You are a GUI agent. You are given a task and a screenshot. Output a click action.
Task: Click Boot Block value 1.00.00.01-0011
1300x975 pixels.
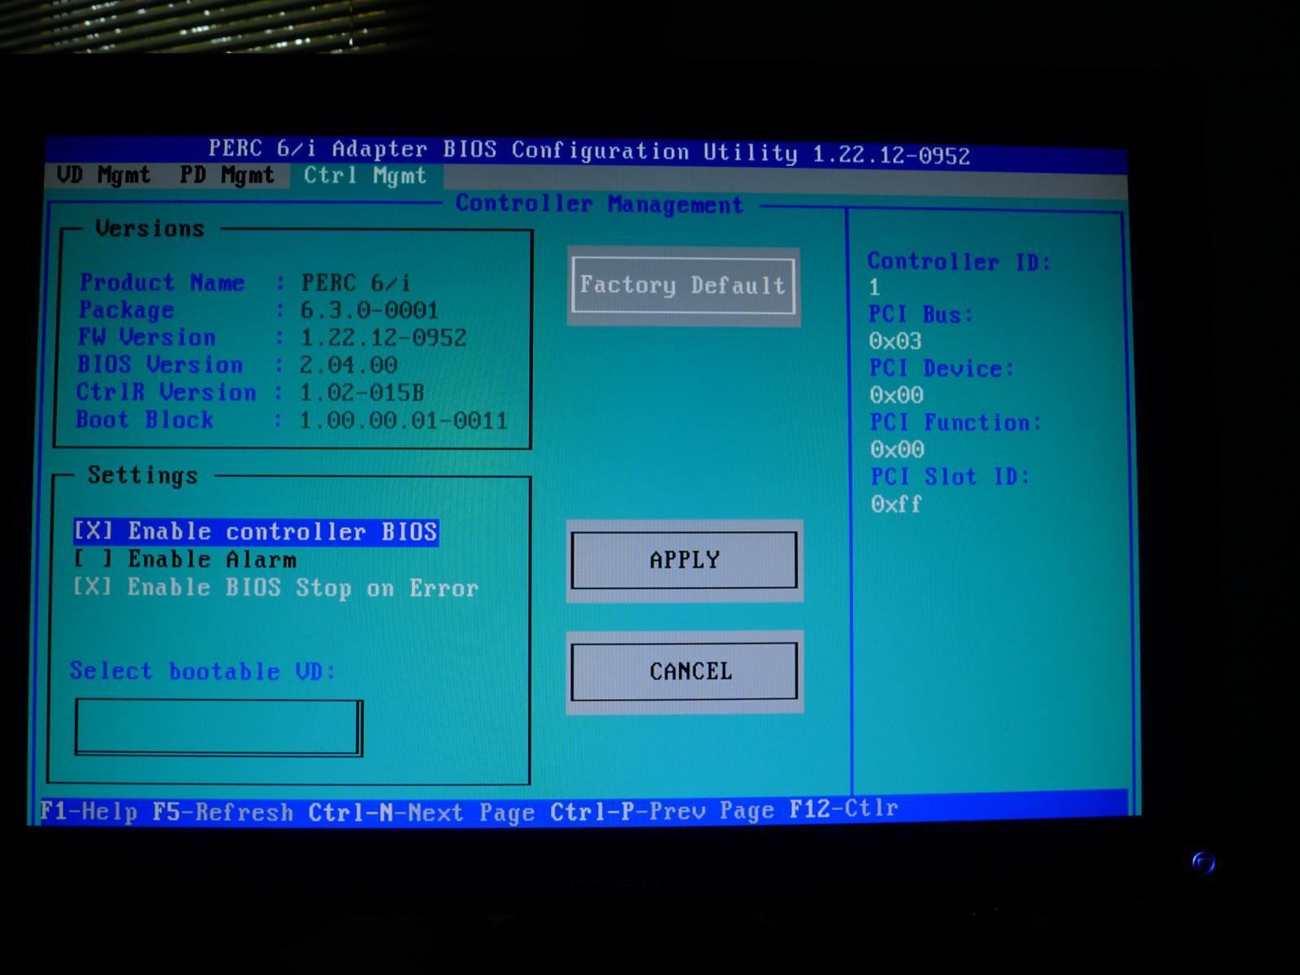tap(404, 421)
